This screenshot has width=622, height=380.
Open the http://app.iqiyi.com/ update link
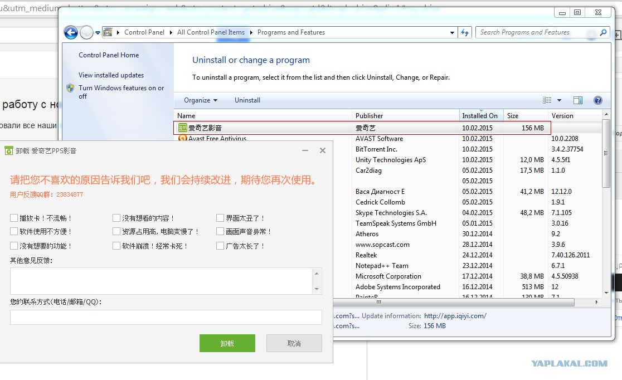point(455,316)
